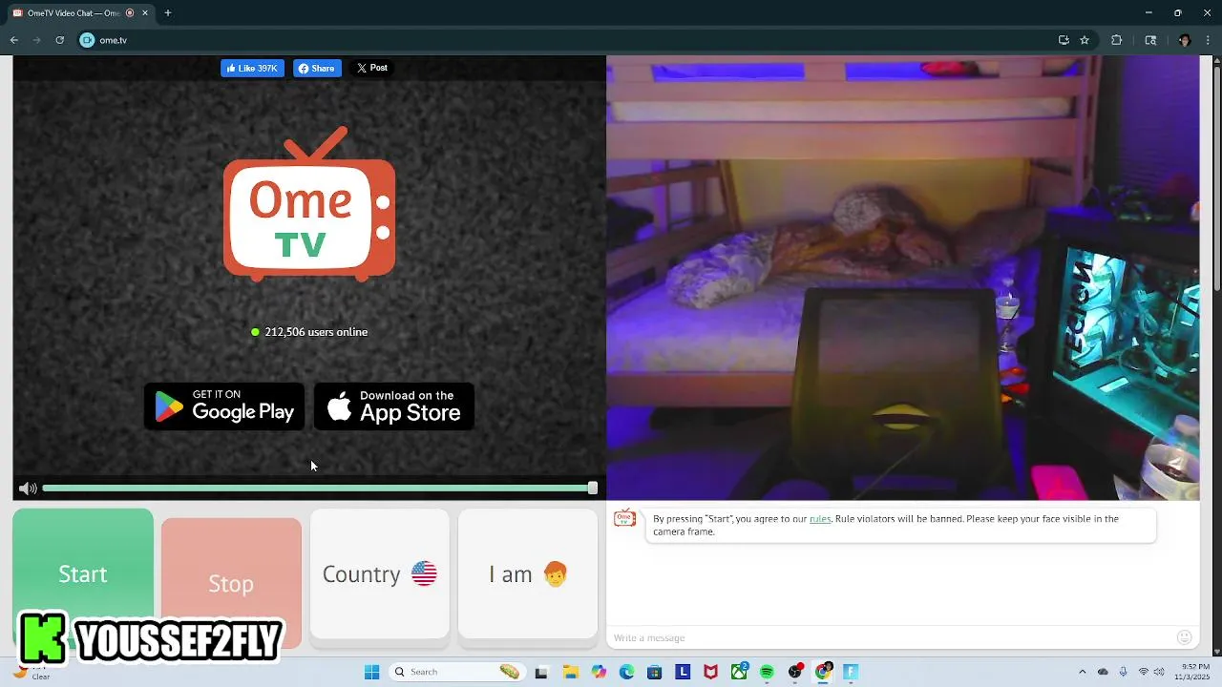Viewport: 1222px width, 687px height.
Task: Click the install app icon in address bar
Action: click(x=1064, y=40)
